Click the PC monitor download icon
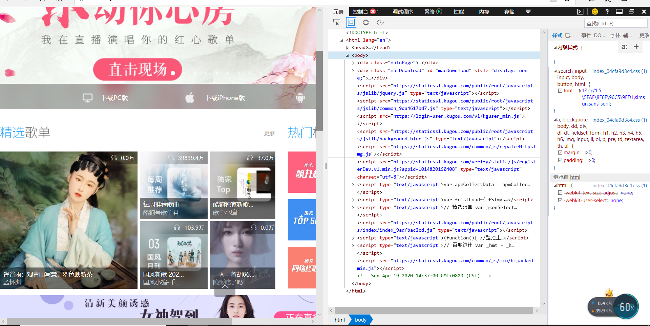 tap(88, 98)
